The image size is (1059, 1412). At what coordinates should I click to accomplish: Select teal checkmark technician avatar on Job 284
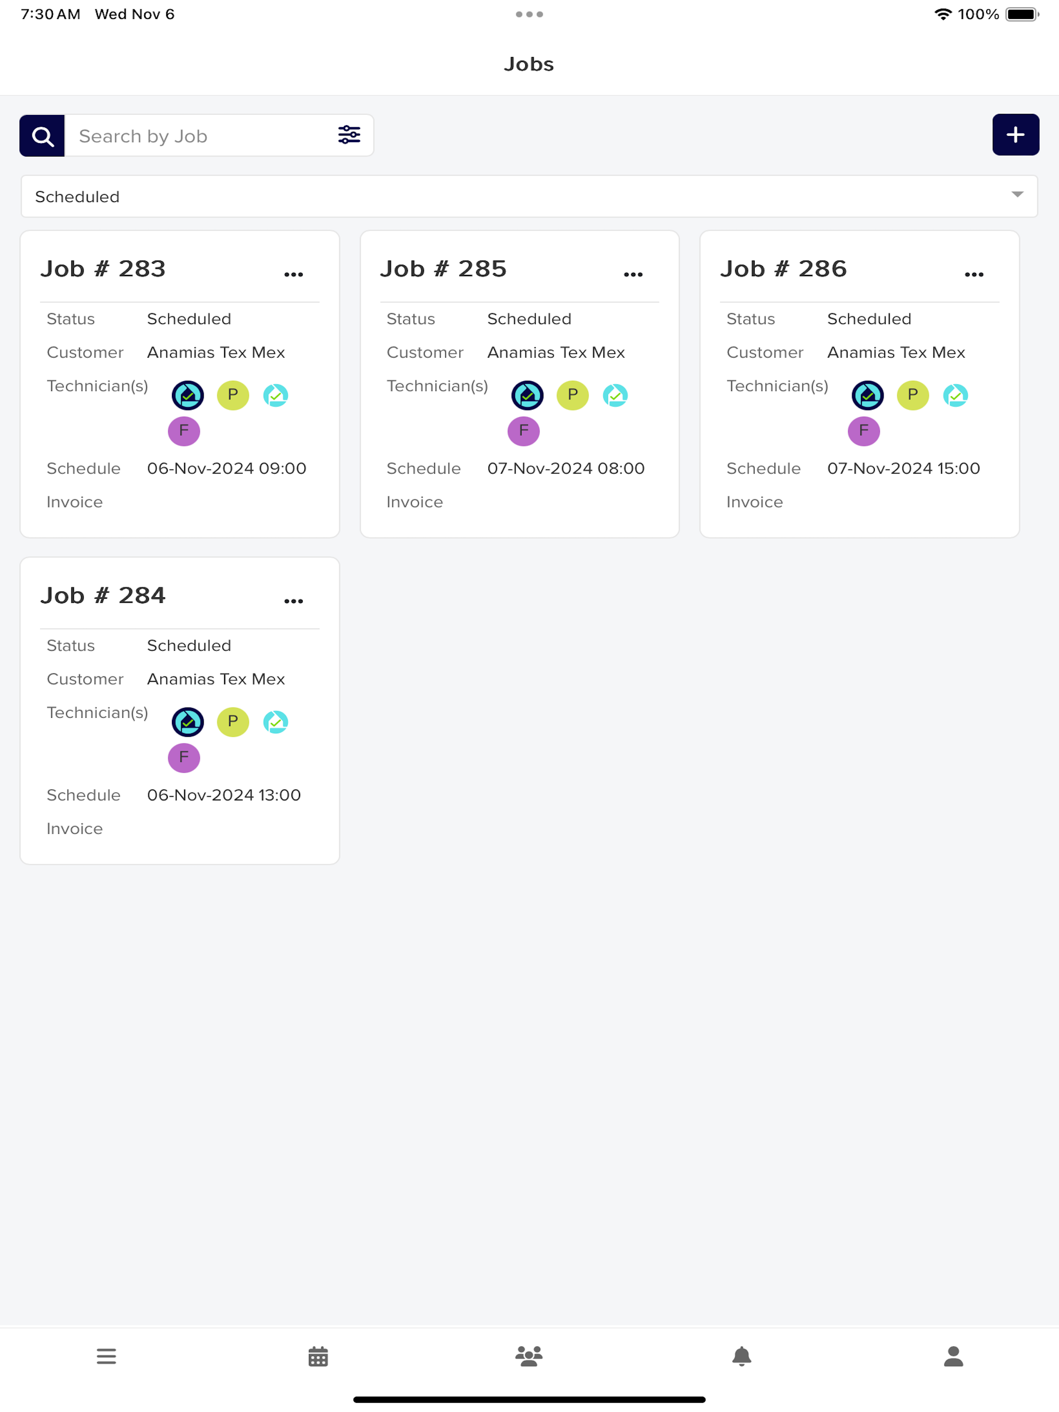[x=276, y=722]
